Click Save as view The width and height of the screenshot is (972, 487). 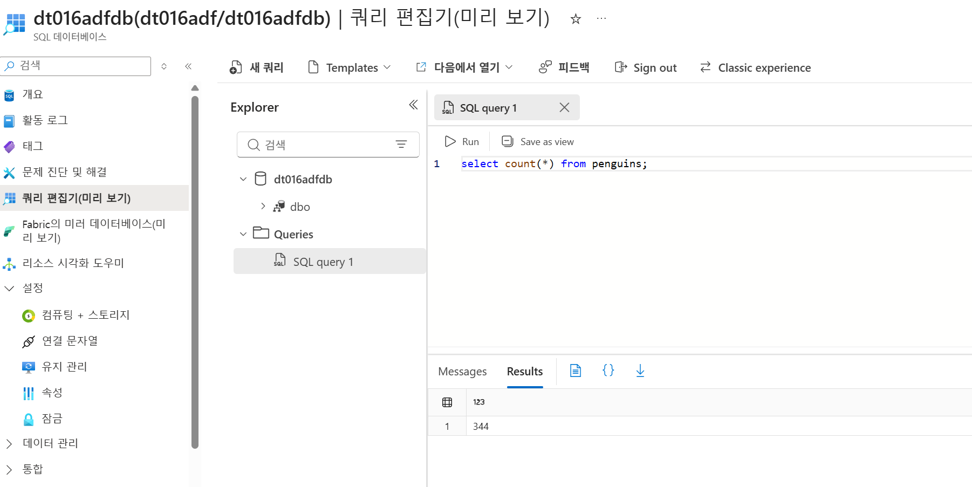(538, 141)
